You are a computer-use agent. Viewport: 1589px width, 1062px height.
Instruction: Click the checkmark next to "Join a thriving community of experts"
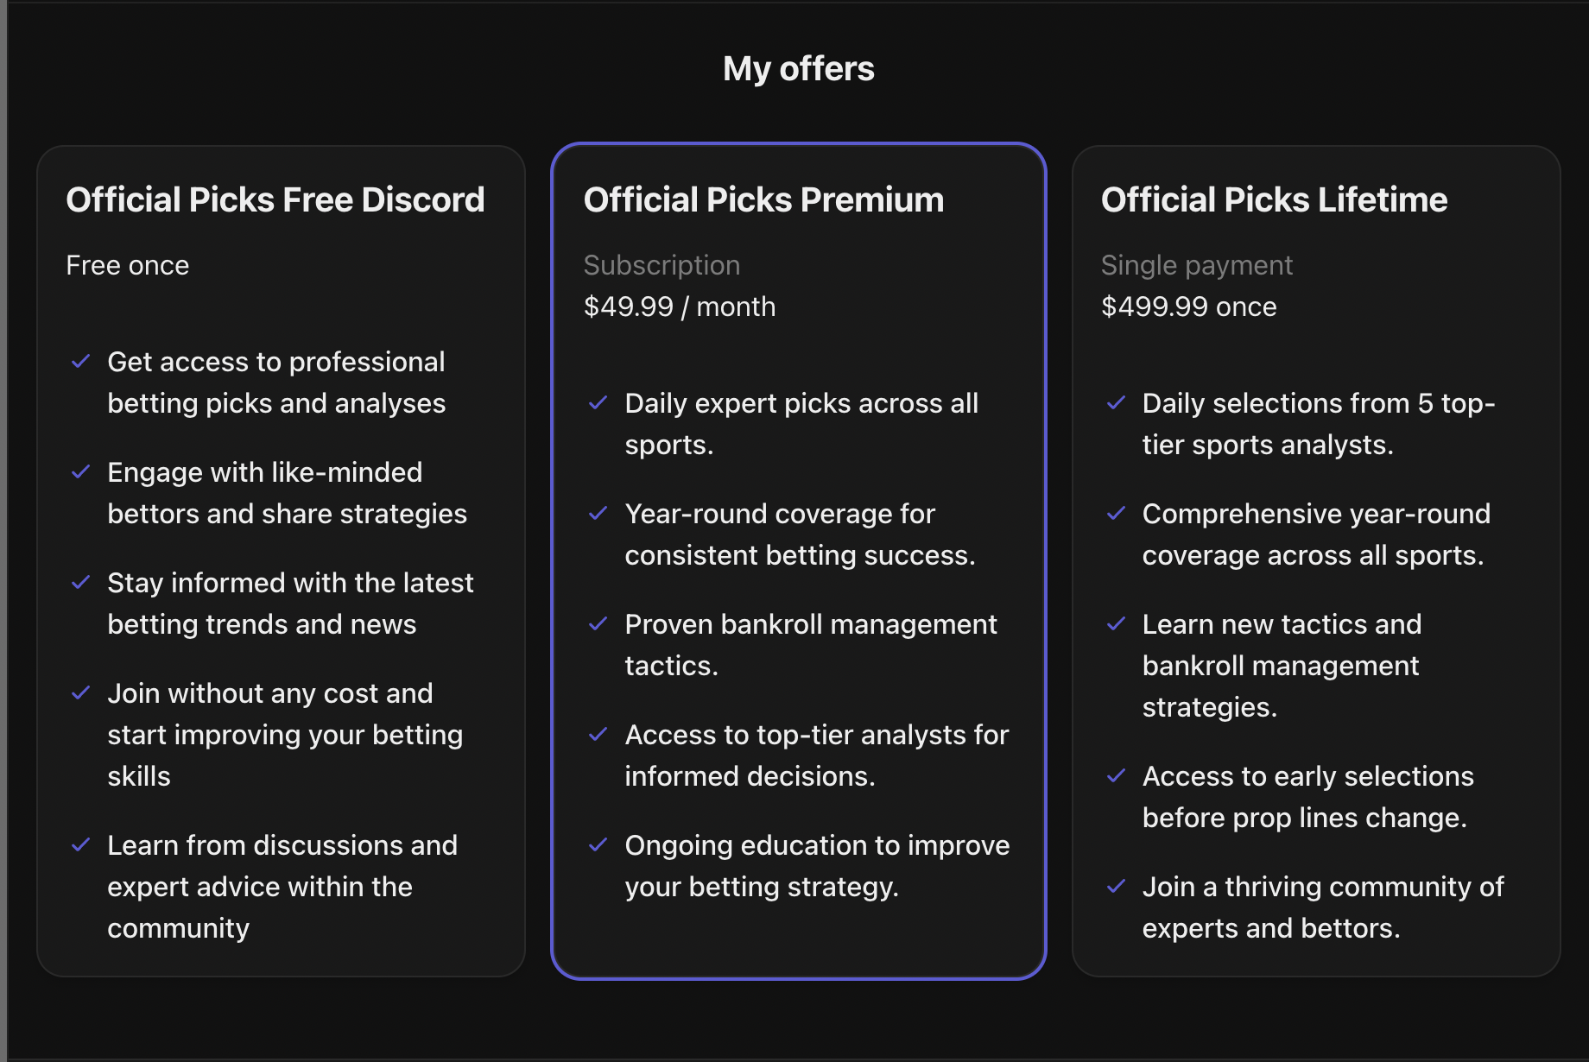pos(1117,886)
